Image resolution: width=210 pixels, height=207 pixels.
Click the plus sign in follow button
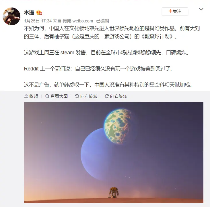(x=170, y=11)
